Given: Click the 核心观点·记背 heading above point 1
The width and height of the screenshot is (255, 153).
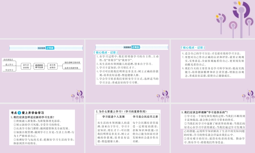Looking at the screenshot, I should coord(106,53).
